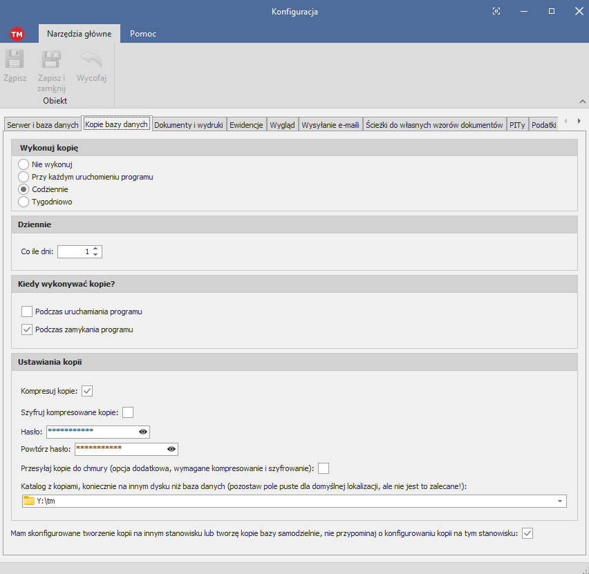589x574 pixels.
Task: Click the Wycofaj undo arrow icon
Action: 91,59
